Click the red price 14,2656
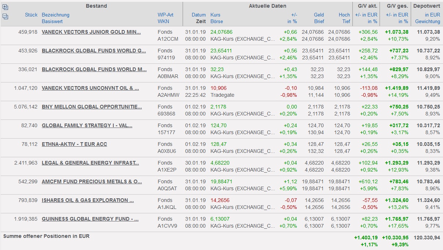Image resolution: width=443 pixels, height=250 pixels. [x=220, y=200]
